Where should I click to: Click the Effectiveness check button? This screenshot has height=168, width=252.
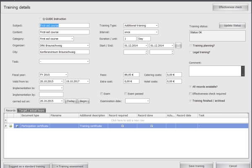coord(230,7)
